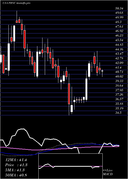The height and width of the screenshot is (179, 128).
Task: Click the 41.4 price axis label
Action: tap(118, 67)
